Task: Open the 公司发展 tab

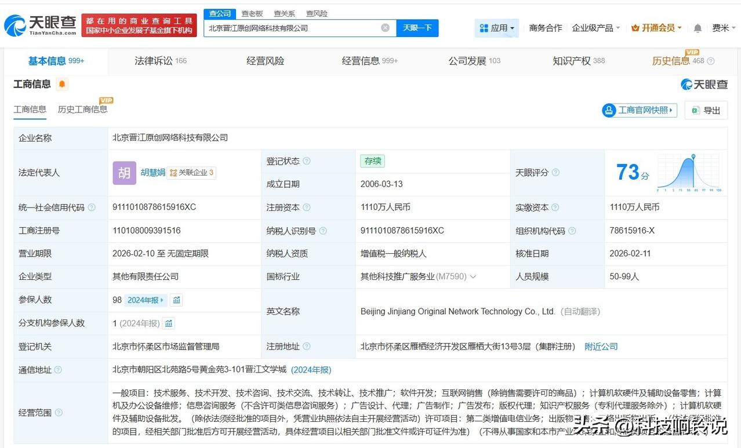Action: (x=474, y=61)
